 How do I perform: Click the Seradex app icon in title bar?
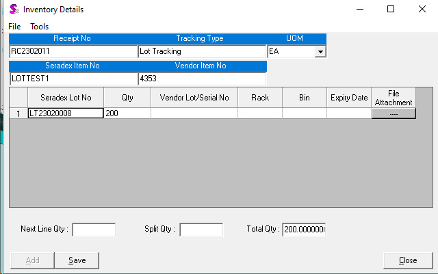click(x=13, y=10)
